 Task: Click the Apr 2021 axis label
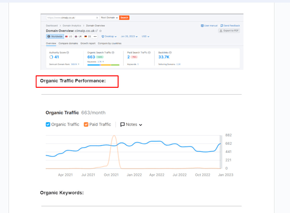point(65,175)
